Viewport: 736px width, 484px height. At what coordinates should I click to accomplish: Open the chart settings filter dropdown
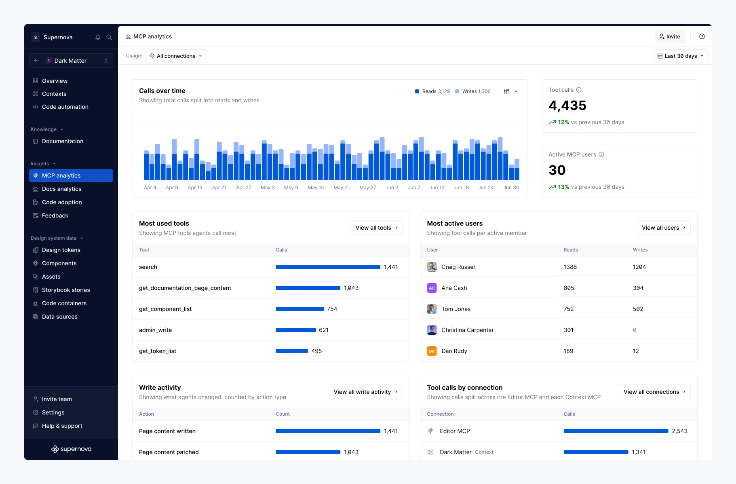(511, 91)
